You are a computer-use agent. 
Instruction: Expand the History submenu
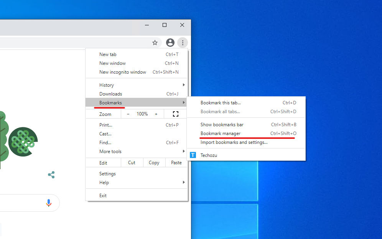point(137,85)
